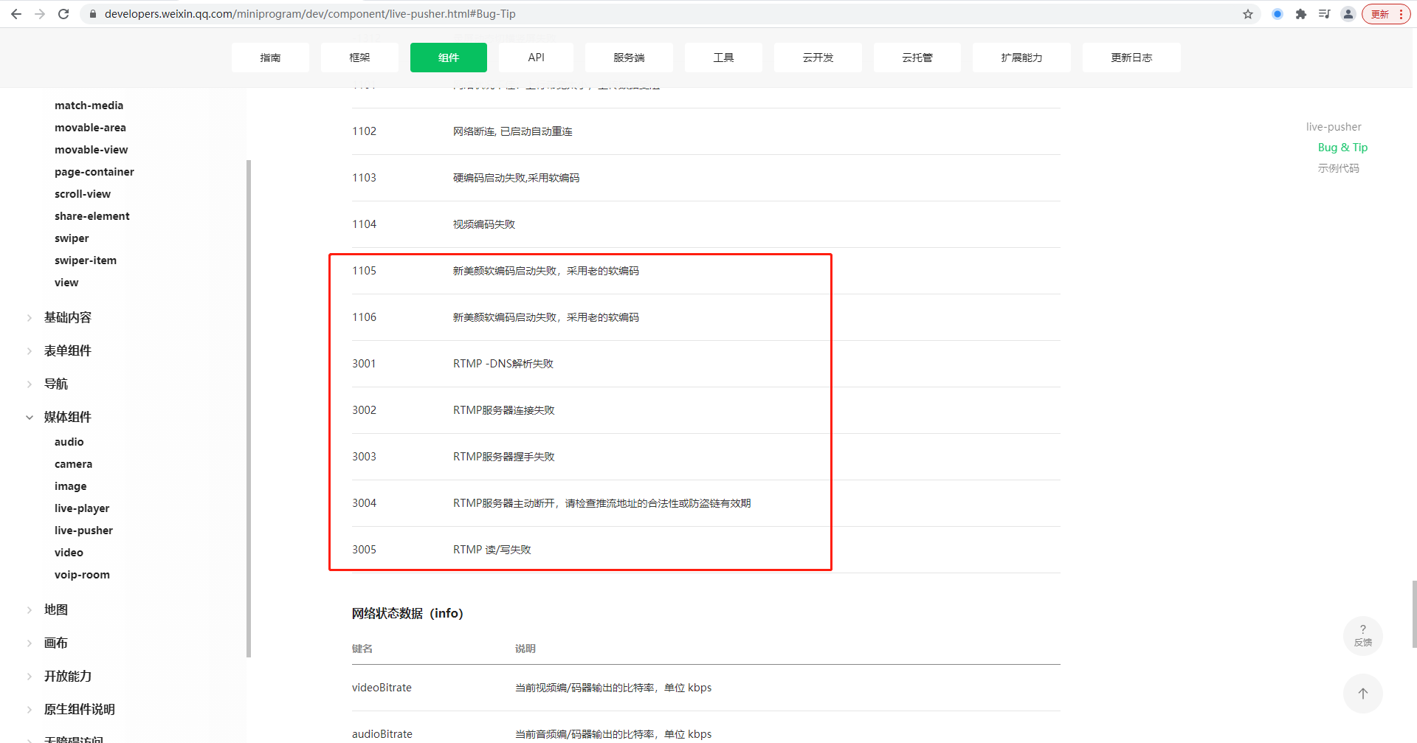Open the 工具 navigation tab
The height and width of the screenshot is (743, 1417).
click(x=723, y=58)
